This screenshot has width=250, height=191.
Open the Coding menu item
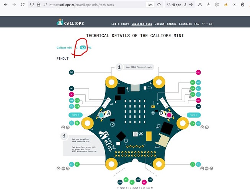click(159, 24)
